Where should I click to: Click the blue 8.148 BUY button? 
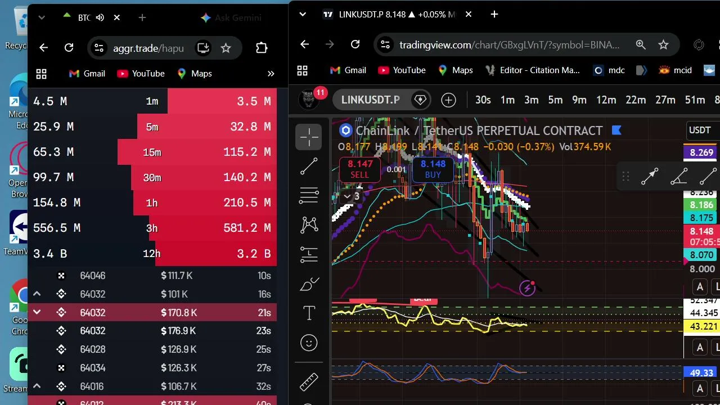pos(433,169)
